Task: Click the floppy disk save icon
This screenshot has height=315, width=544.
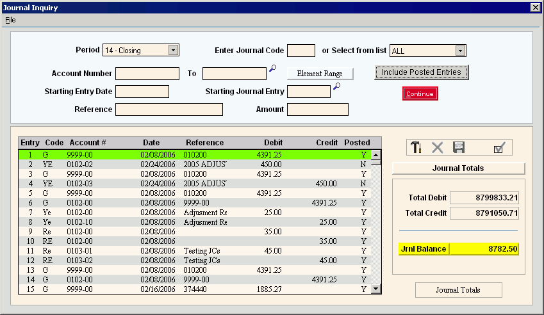Action: tap(459, 147)
